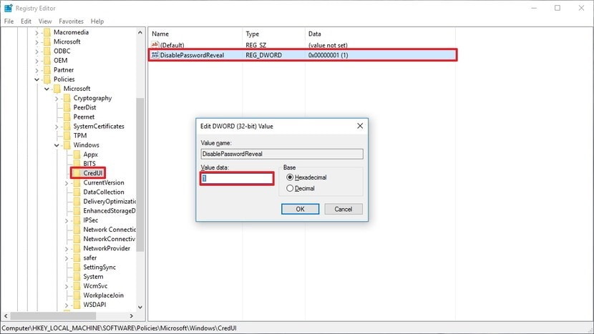Open the Help menu
This screenshot has height=334, width=594.
point(97,21)
